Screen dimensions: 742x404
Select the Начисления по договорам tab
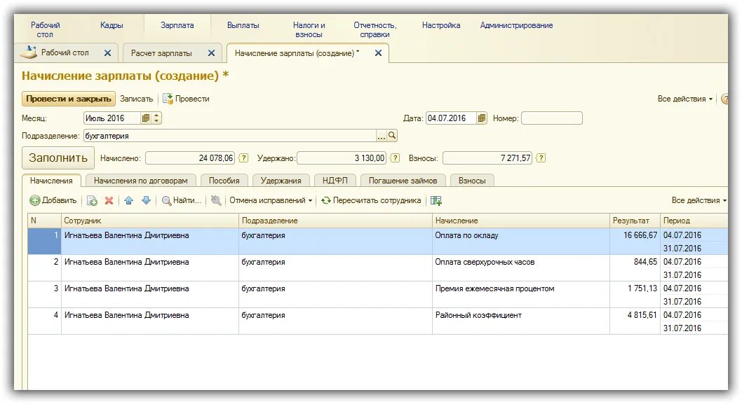140,181
